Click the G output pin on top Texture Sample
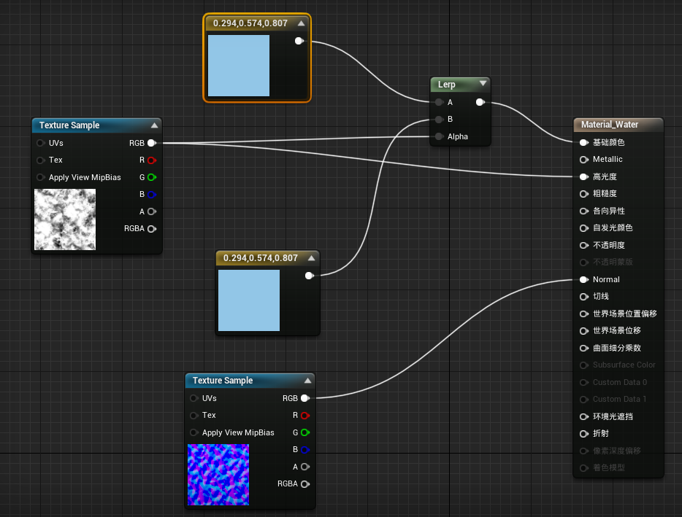 (x=153, y=177)
